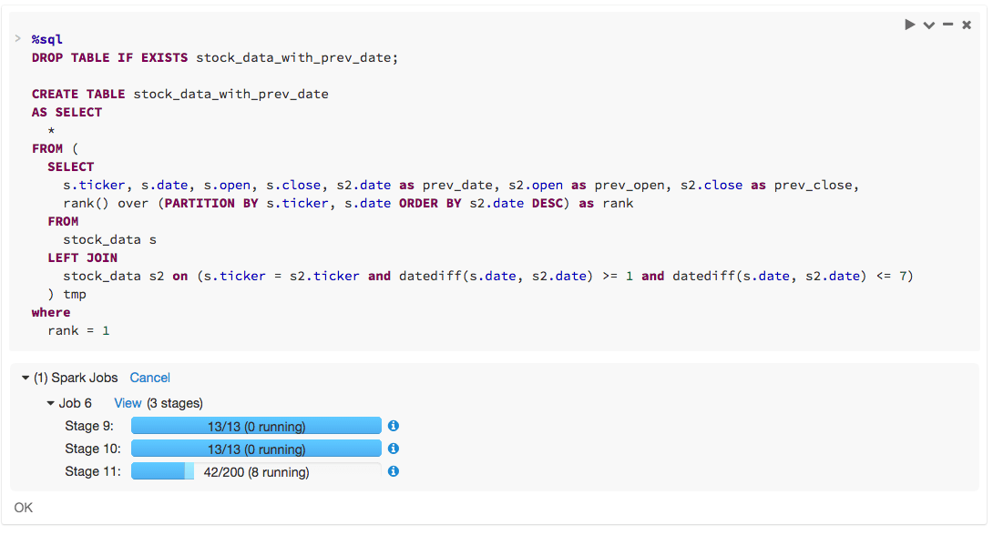
Task: Click the Stage 10 info icon
Action: (x=394, y=449)
